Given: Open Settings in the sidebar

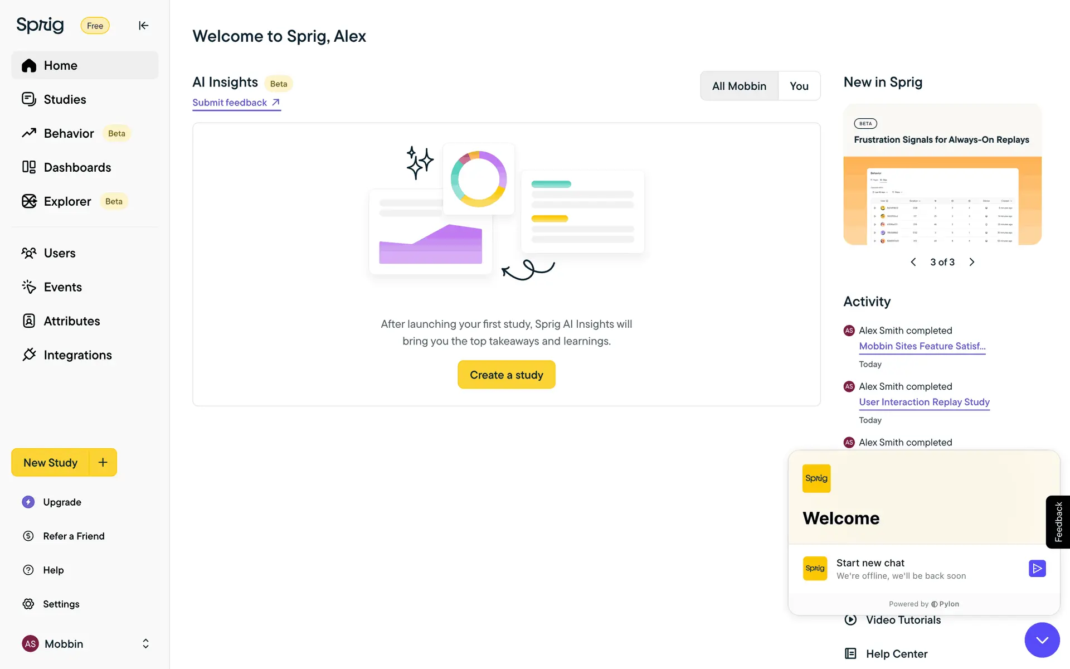Looking at the screenshot, I should pyautogui.click(x=61, y=604).
